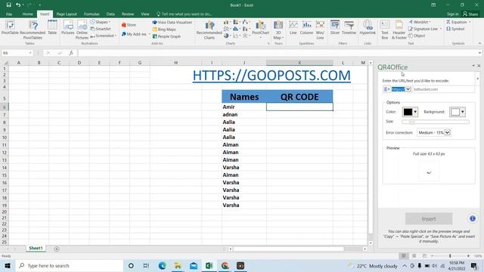
Task: Insert a Timeline filter
Action: [x=349, y=28]
